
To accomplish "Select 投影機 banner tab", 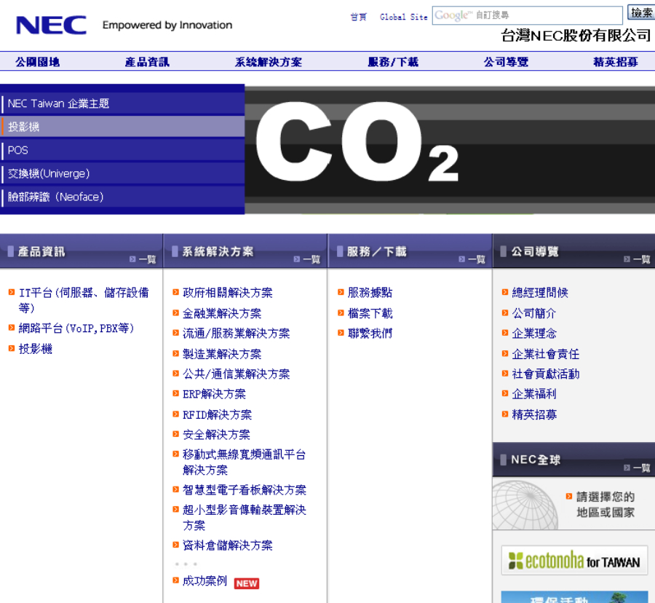I will (122, 127).
